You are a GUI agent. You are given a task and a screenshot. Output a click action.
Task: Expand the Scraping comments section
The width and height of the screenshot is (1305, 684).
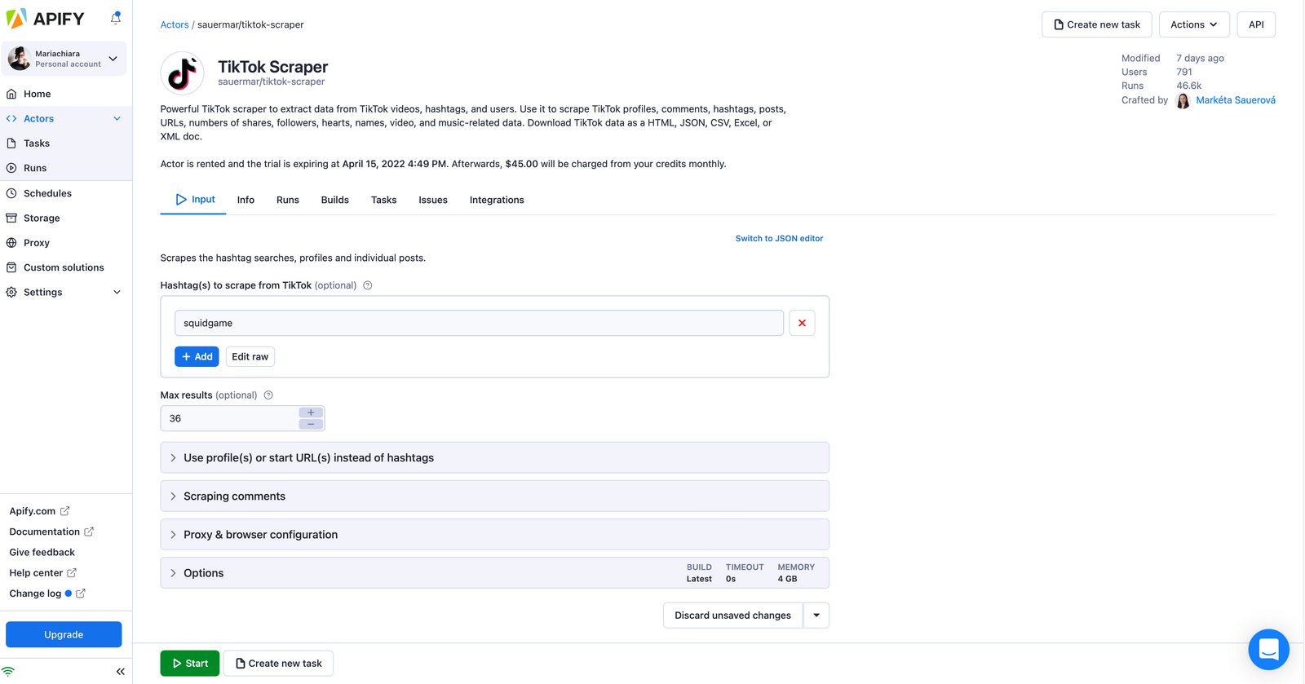pyautogui.click(x=233, y=496)
